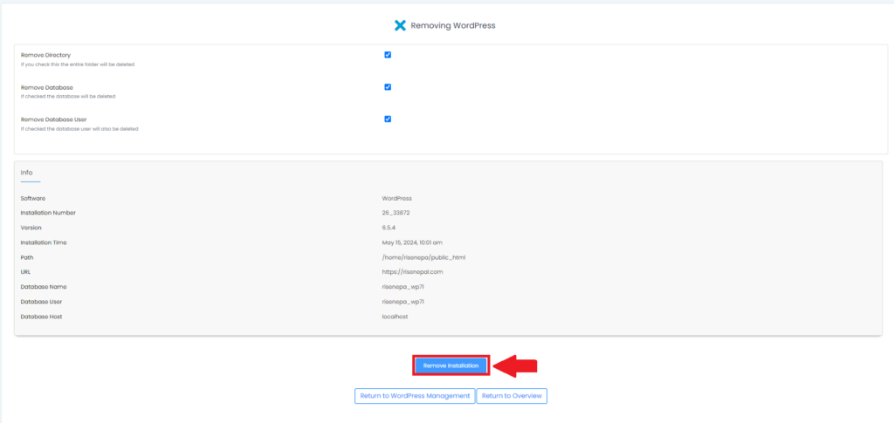Click the blue X icon beside Removing WordPress
This screenshot has width=894, height=423.
[400, 25]
